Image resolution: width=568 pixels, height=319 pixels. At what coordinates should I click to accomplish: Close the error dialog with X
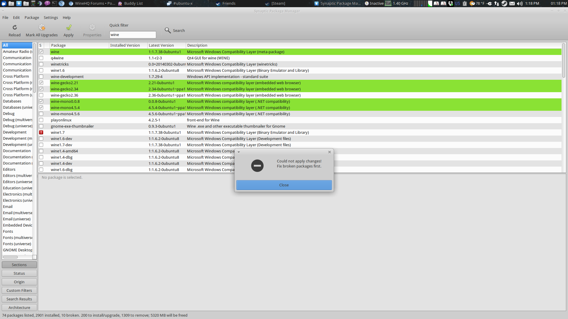tap(330, 152)
